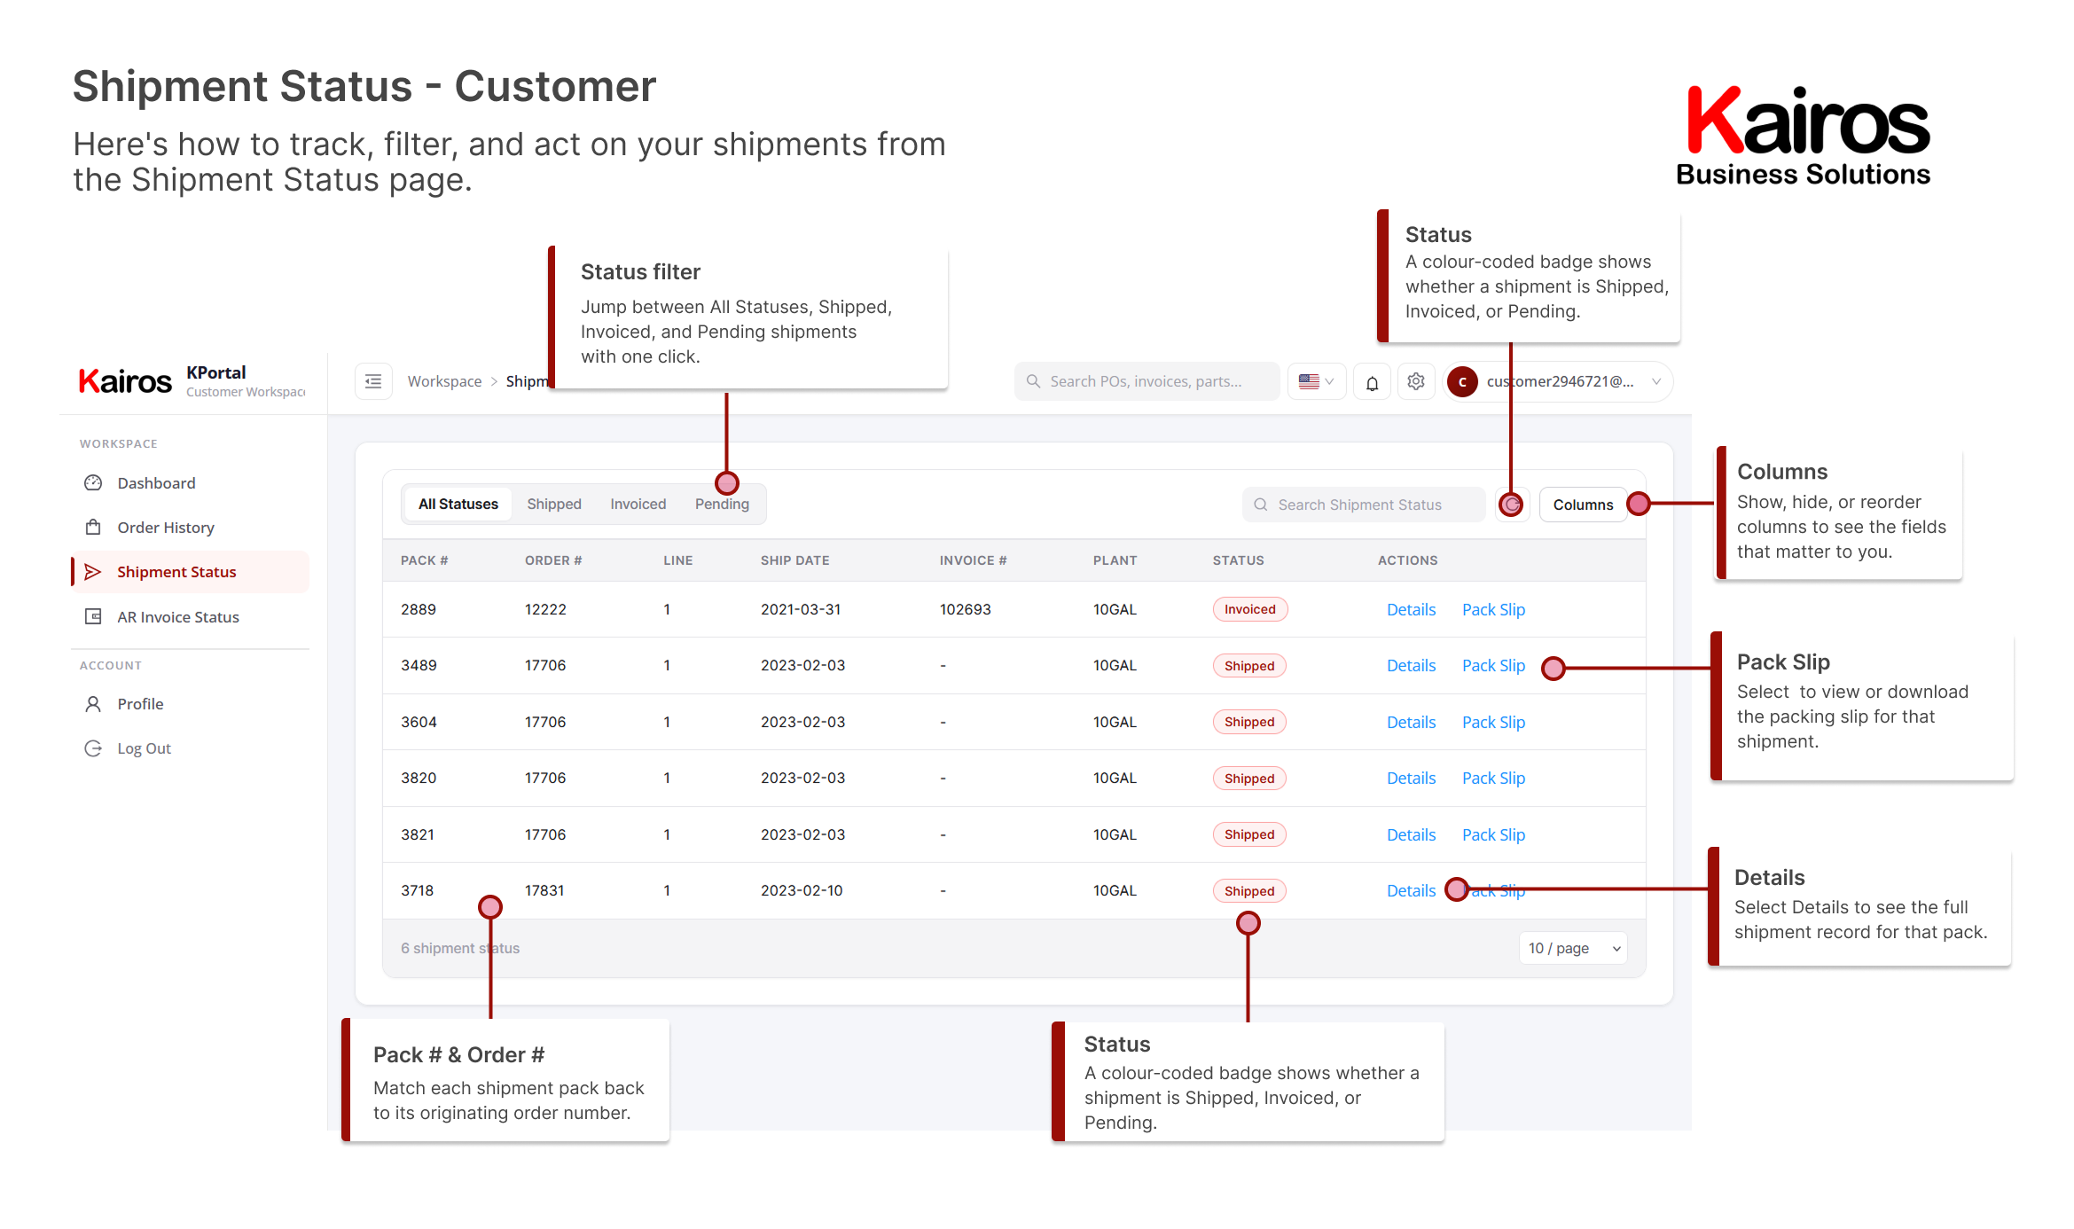Viewport: 2074px width, 1229px height.
Task: Click ship date 2023-02-10
Action: tap(802, 891)
